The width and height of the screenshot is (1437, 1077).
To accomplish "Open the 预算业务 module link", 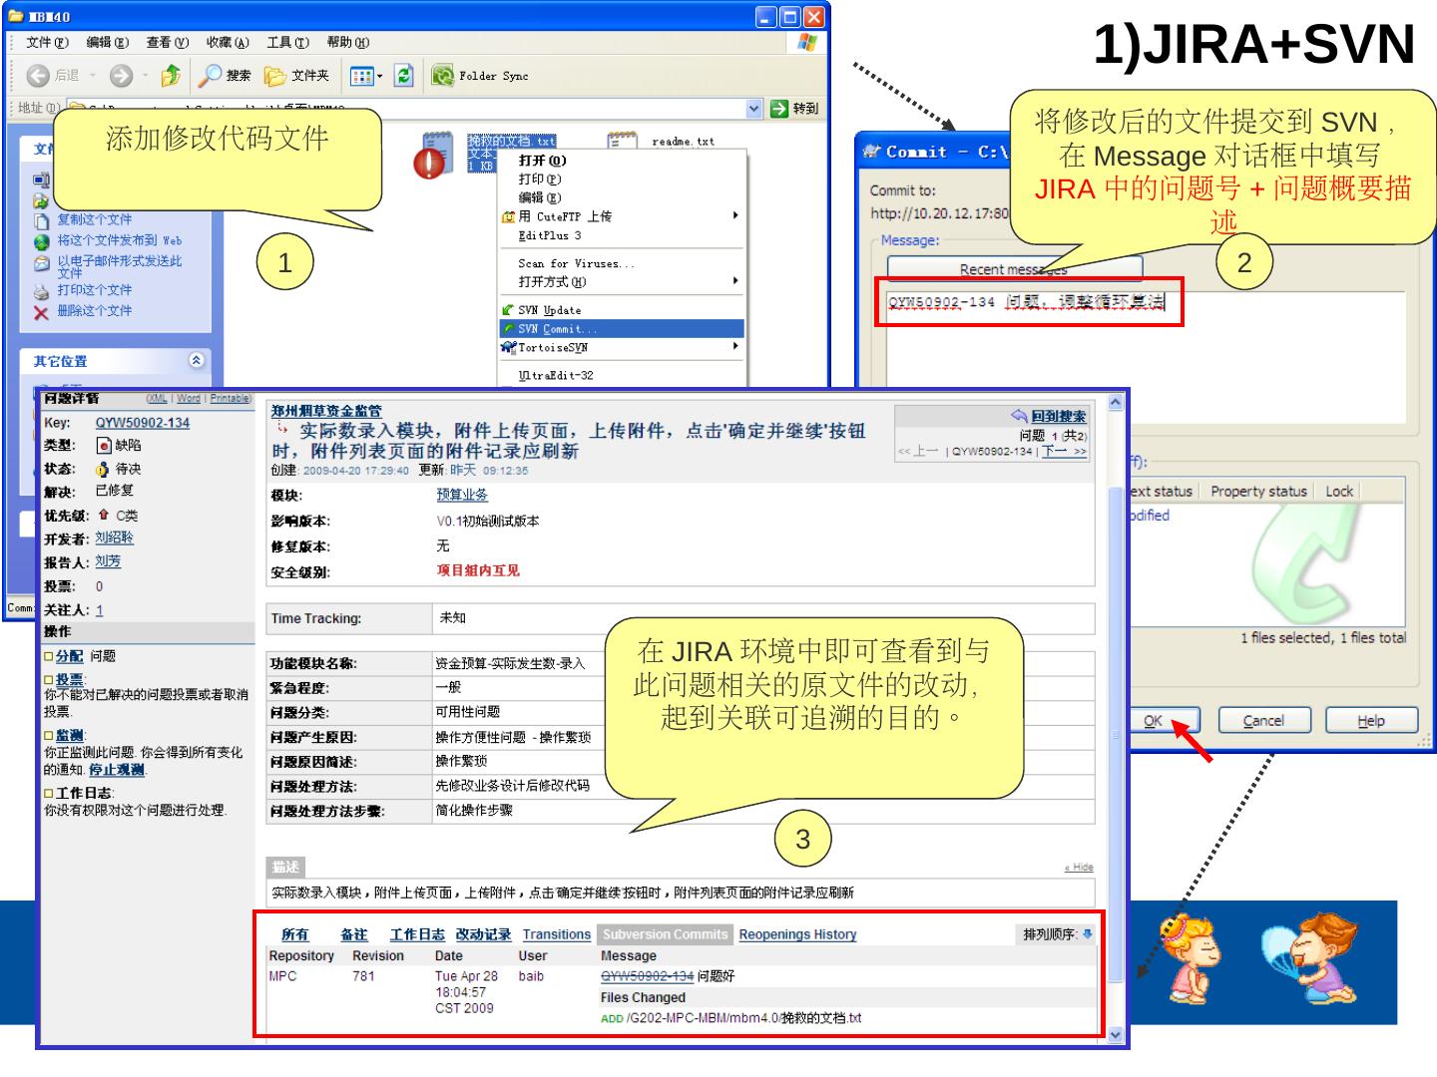I will click(462, 495).
